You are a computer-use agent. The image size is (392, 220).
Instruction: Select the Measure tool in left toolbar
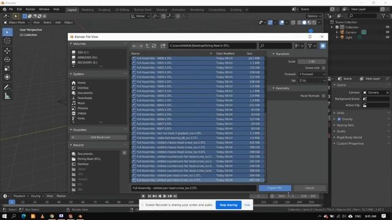[x=7, y=96]
